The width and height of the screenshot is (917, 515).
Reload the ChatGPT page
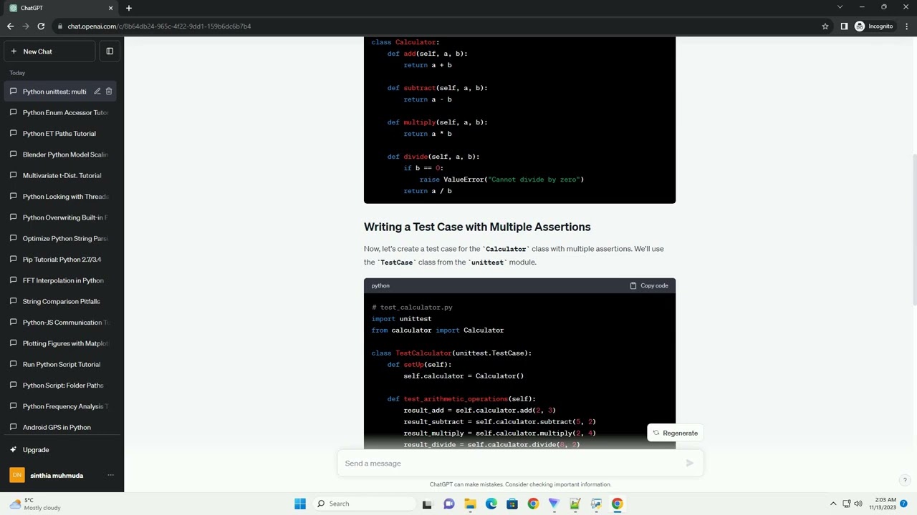(x=41, y=26)
